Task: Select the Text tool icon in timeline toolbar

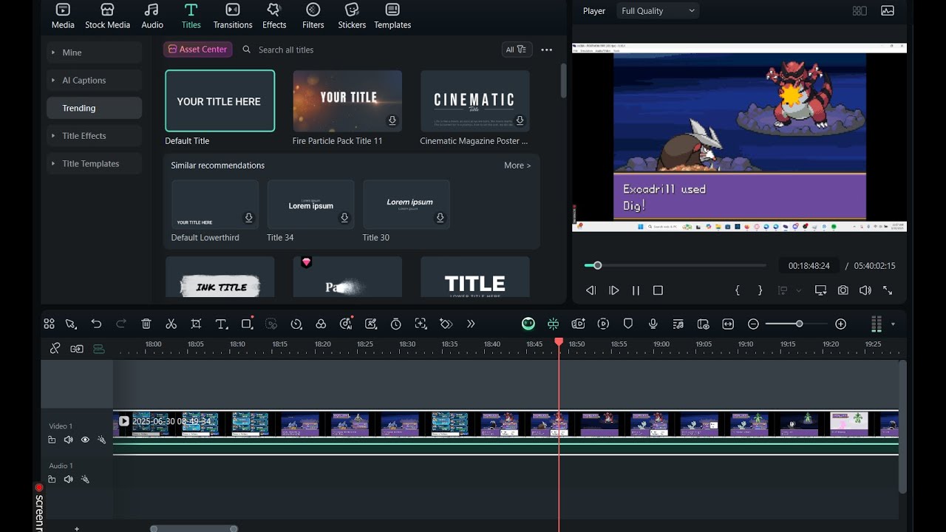Action: click(221, 324)
